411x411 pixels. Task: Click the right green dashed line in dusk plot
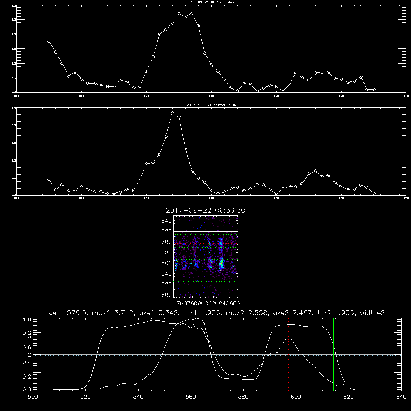click(227, 152)
